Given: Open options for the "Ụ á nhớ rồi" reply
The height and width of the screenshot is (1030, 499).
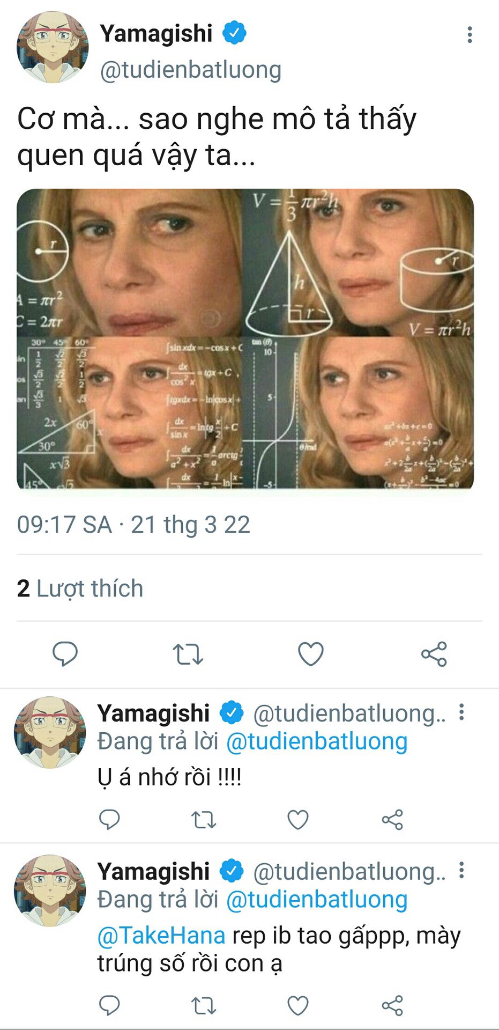Looking at the screenshot, I should point(461,712).
